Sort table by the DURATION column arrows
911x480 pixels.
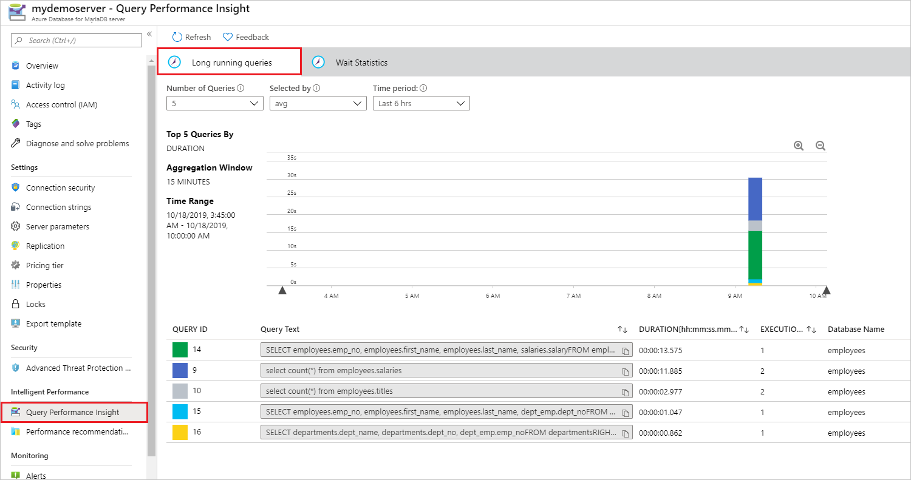(744, 329)
